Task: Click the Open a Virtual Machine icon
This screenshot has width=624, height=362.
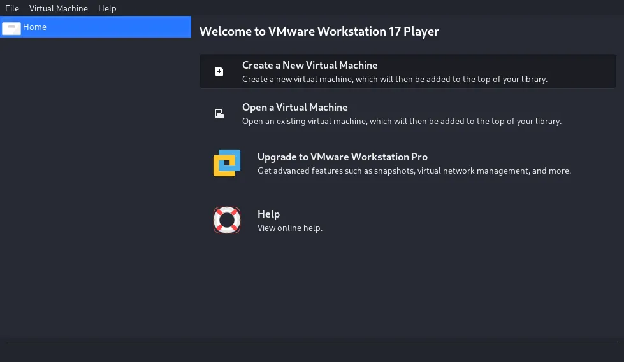Action: (x=219, y=113)
